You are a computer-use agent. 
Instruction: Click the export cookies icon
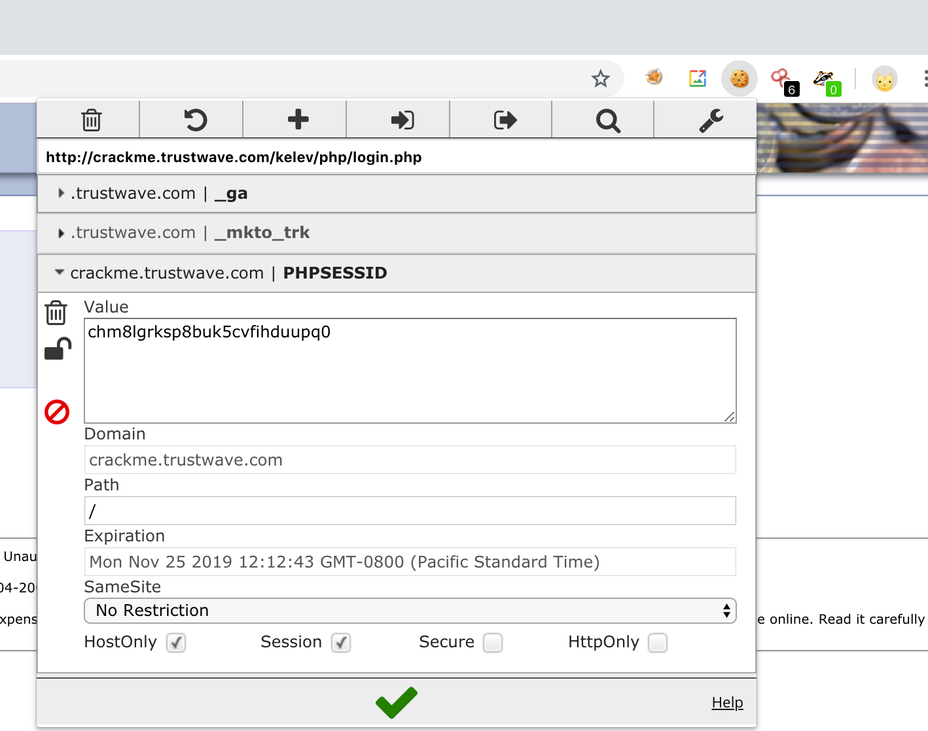(x=505, y=120)
